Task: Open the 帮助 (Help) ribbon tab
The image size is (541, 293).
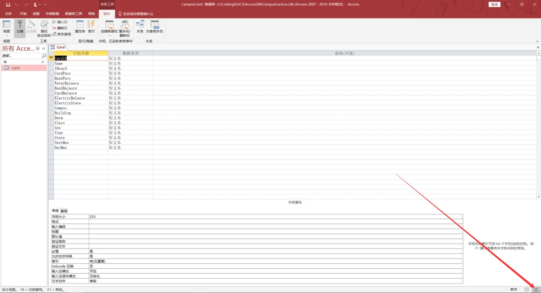Action: coord(92,14)
